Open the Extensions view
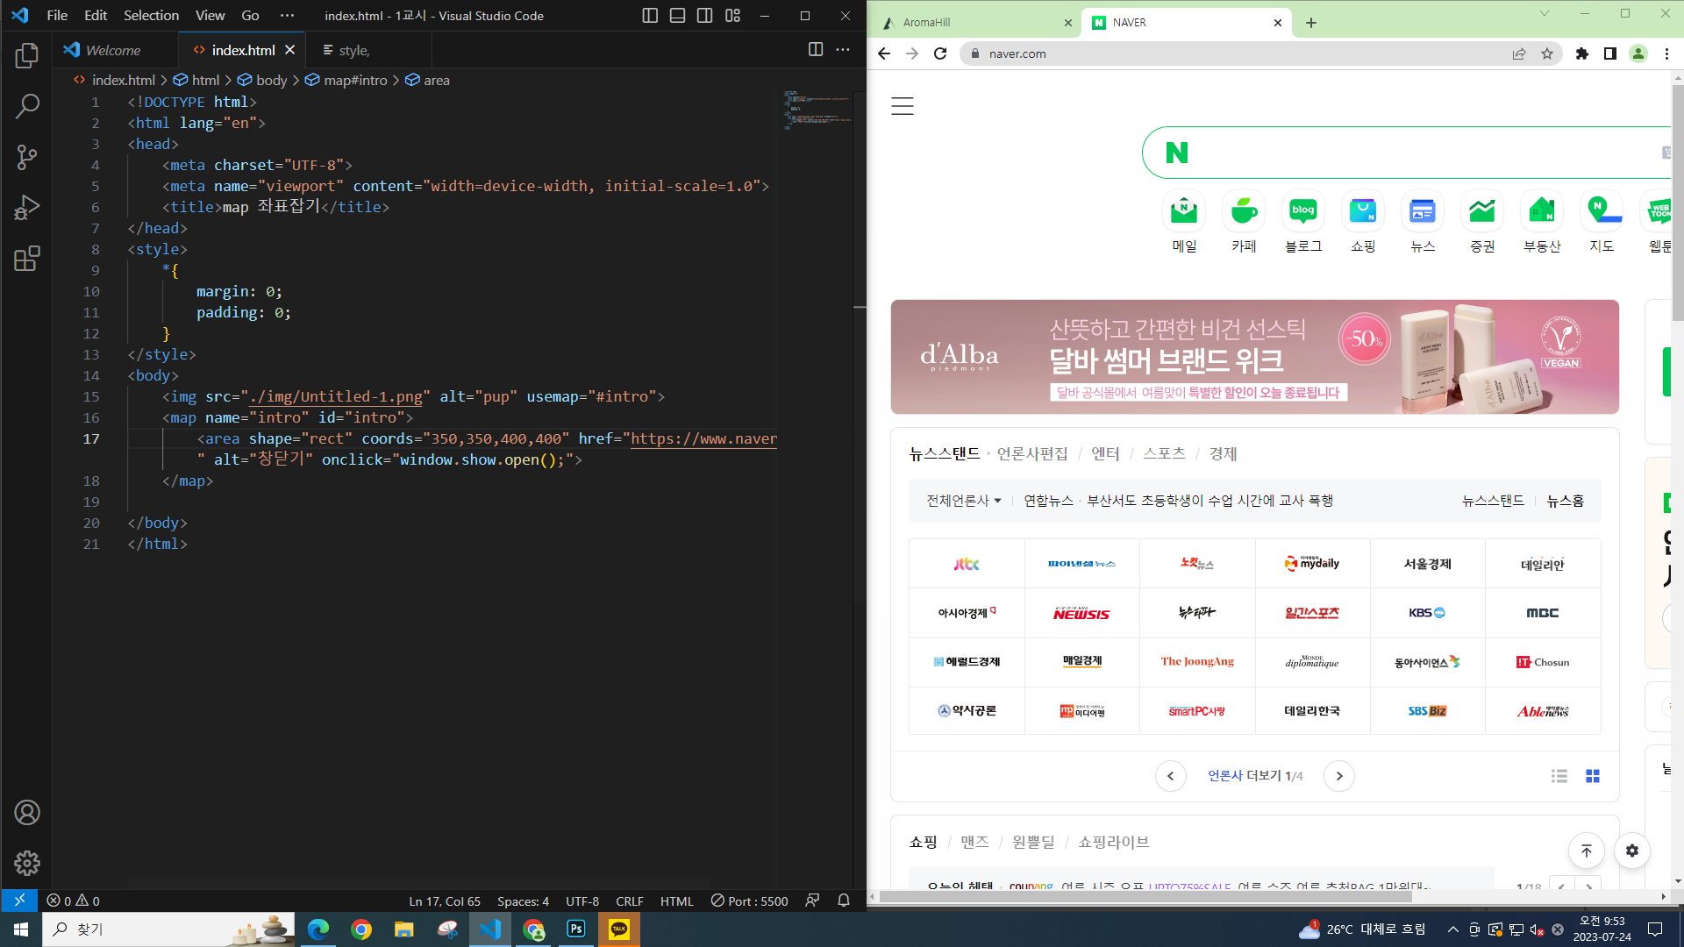The image size is (1684, 947). point(27,259)
